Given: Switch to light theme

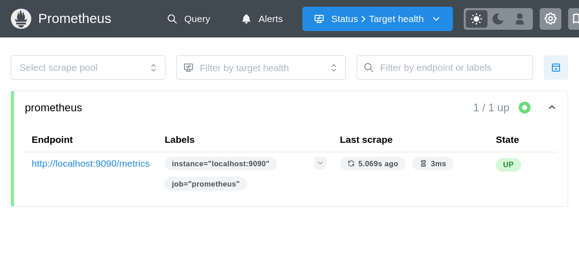Looking at the screenshot, I should coord(476,19).
